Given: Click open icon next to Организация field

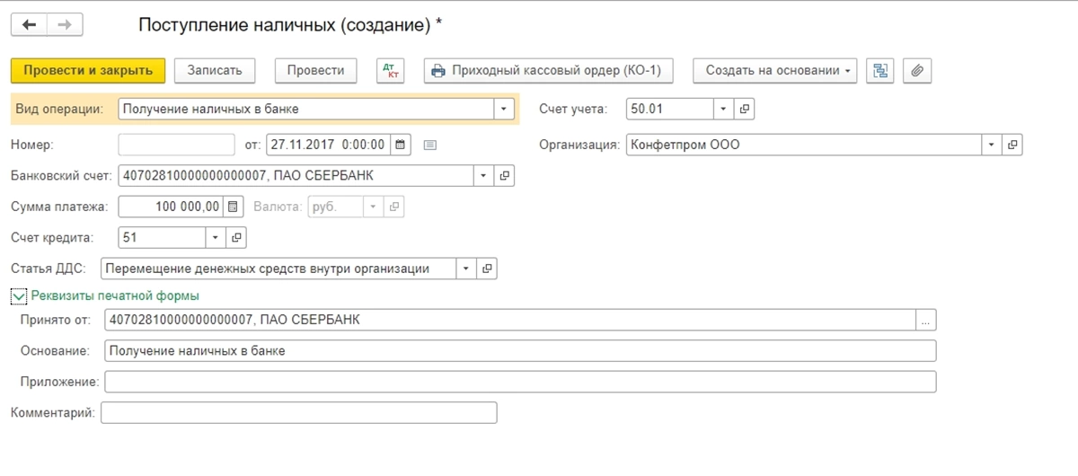Looking at the screenshot, I should pyautogui.click(x=1012, y=144).
